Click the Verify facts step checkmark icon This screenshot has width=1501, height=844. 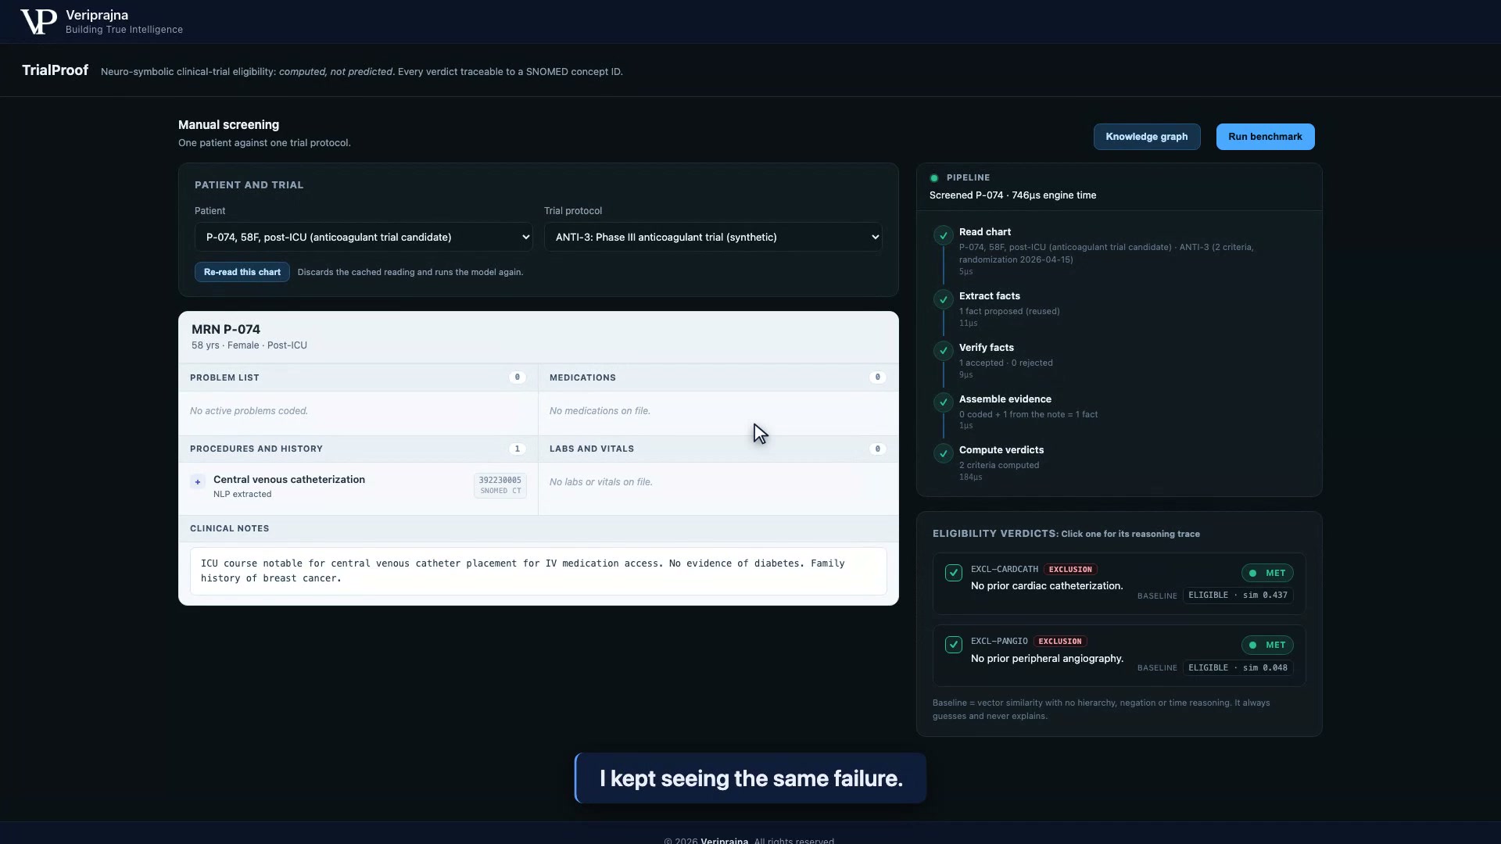[944, 351]
